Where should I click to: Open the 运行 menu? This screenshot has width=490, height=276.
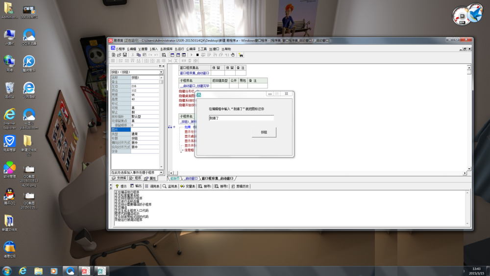click(179, 49)
